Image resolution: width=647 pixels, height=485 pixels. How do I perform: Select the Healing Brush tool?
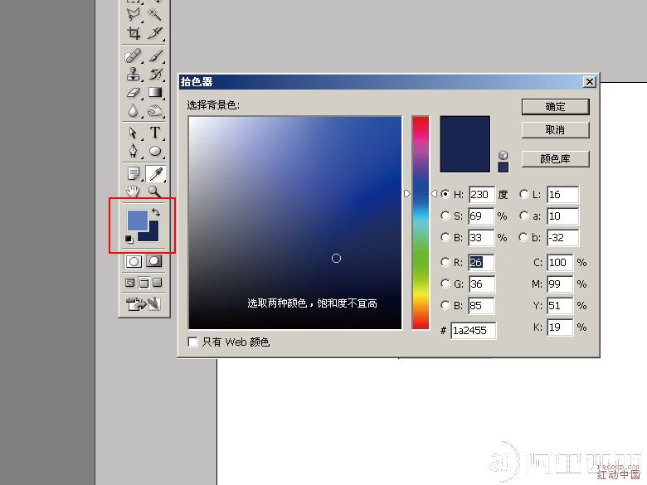[x=133, y=56]
